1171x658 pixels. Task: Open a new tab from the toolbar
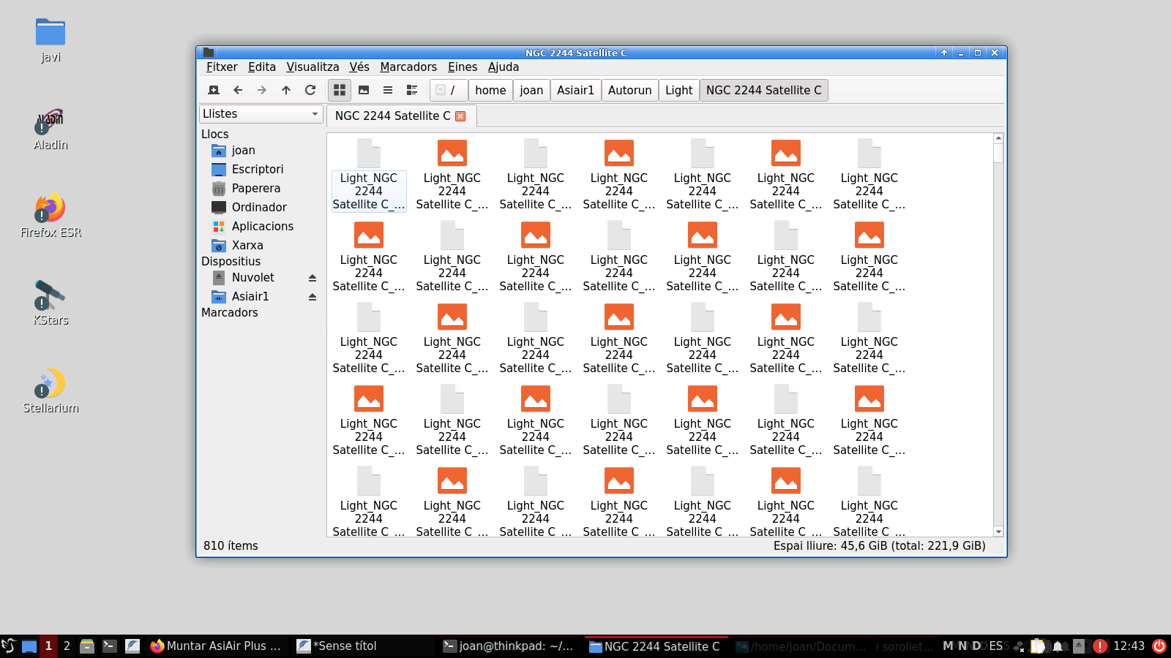tap(214, 90)
